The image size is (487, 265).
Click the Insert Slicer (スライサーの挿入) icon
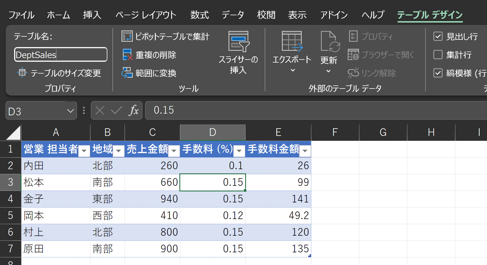tap(239, 41)
